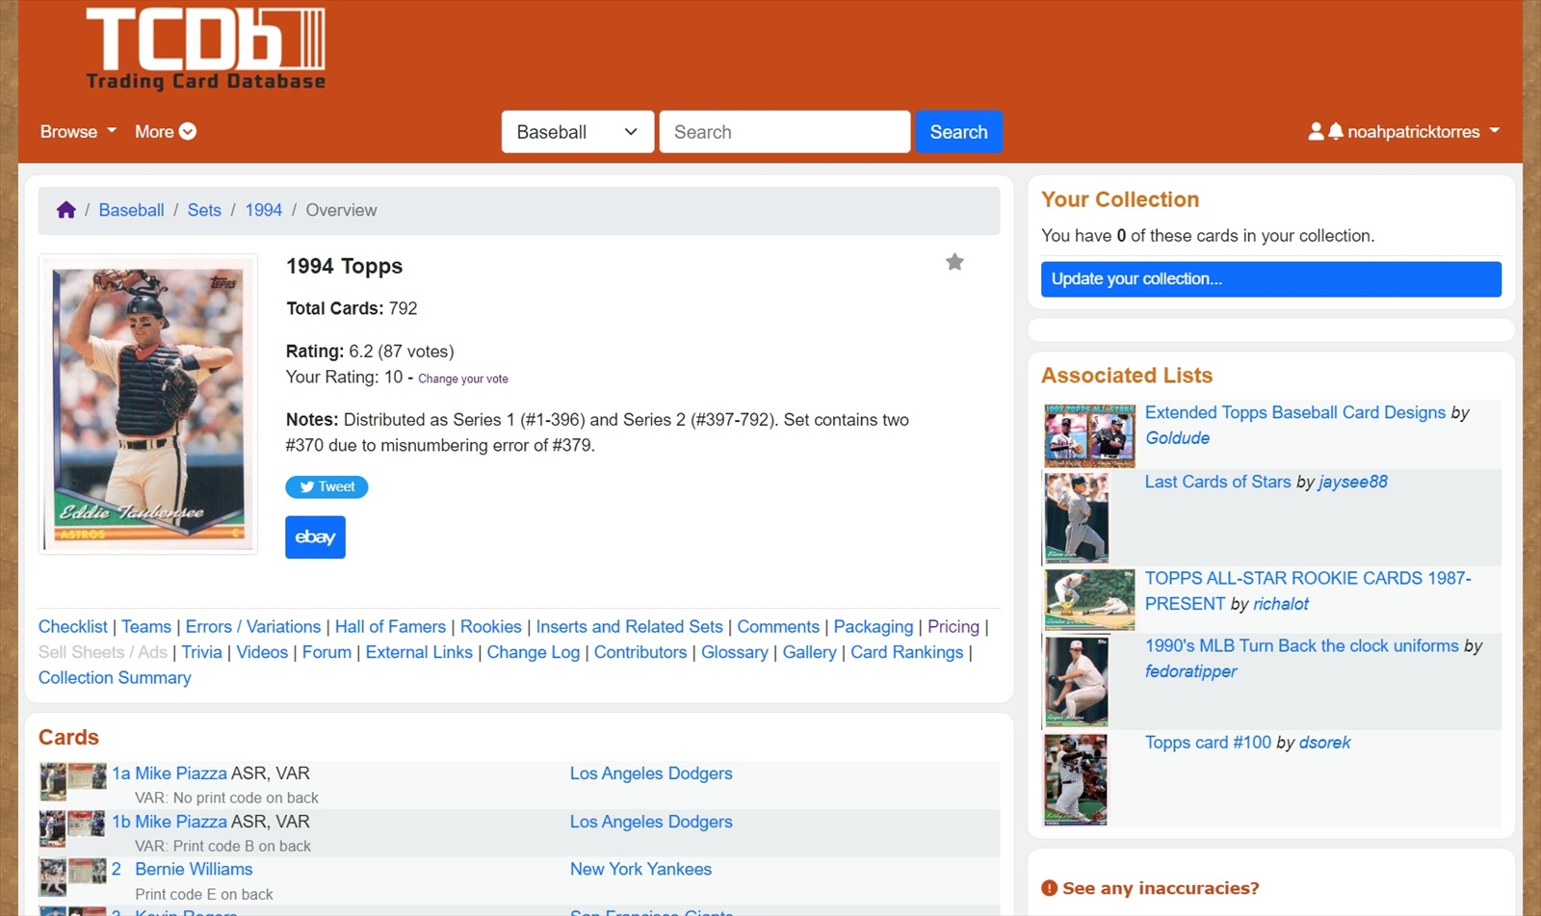Screen dimensions: 1541x916
Task: Click the card 1a Mike Piazza thumbnail
Action: [x=72, y=781]
